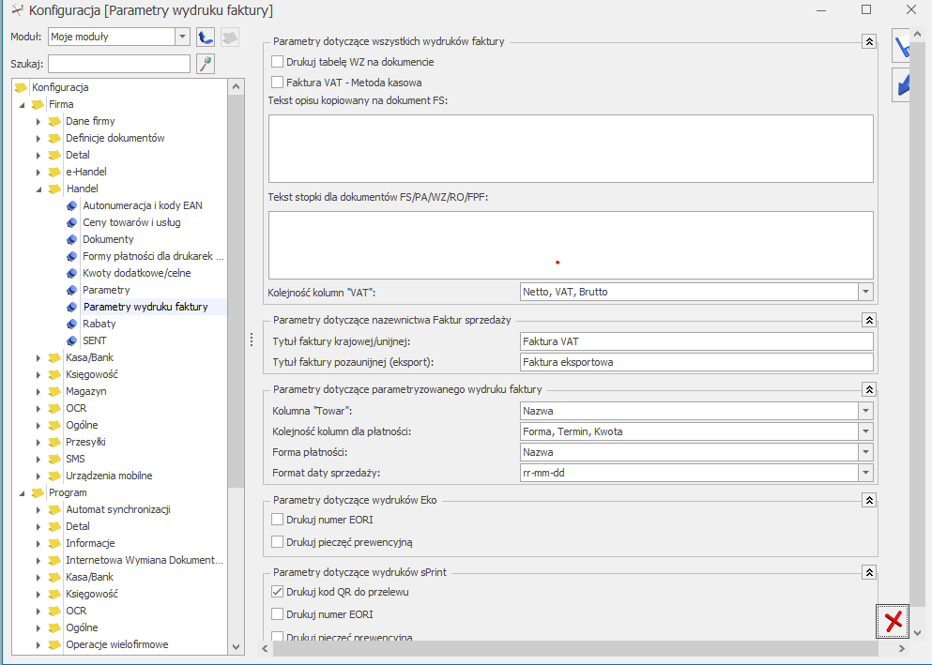Click the Rabaty item icon
932x665 pixels.
tap(72, 324)
